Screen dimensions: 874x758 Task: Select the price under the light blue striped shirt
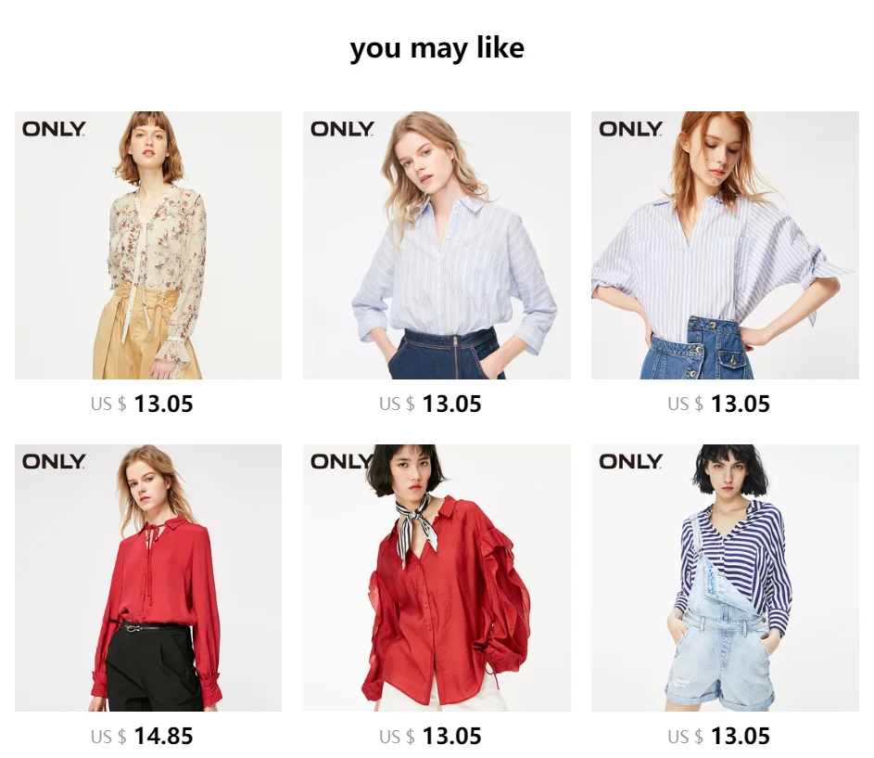[430, 404]
